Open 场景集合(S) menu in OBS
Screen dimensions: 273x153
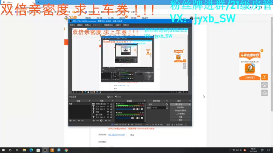coord(109,25)
